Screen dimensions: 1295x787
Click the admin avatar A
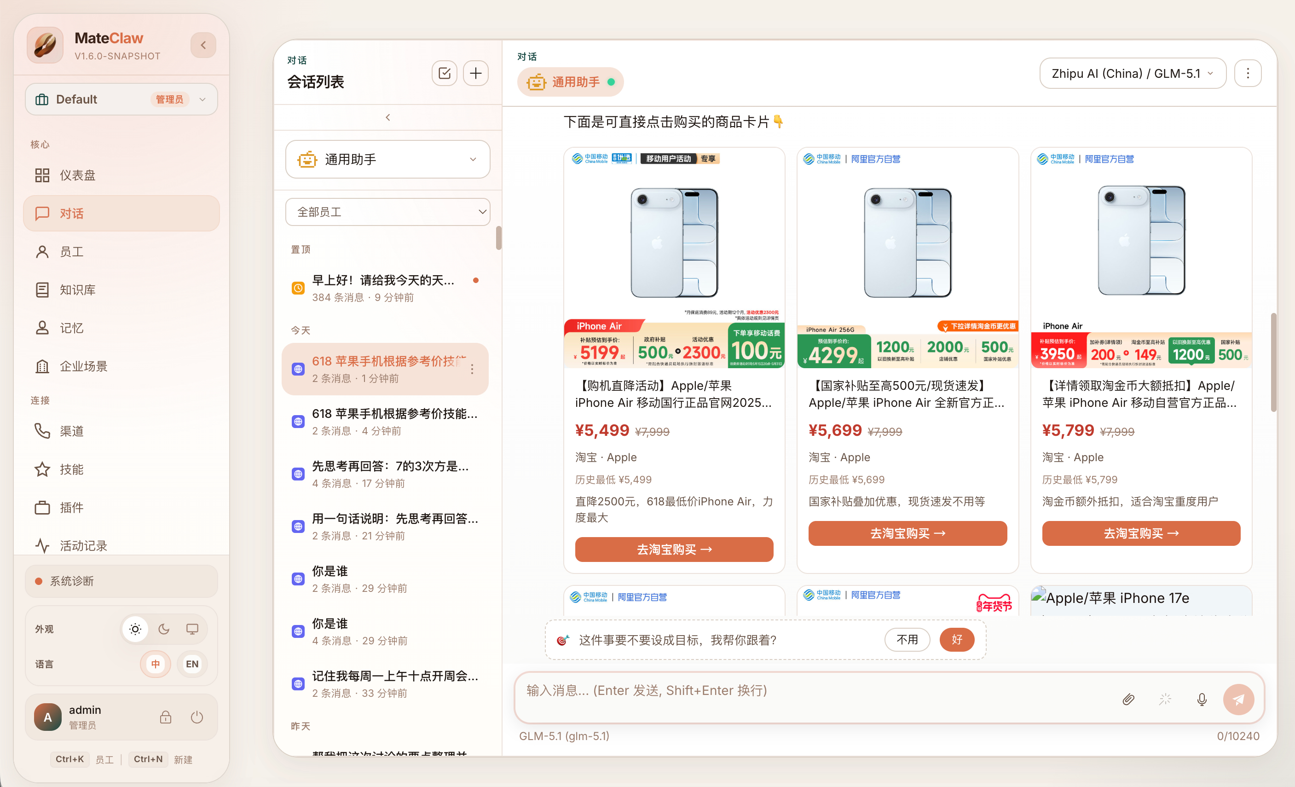click(x=48, y=717)
